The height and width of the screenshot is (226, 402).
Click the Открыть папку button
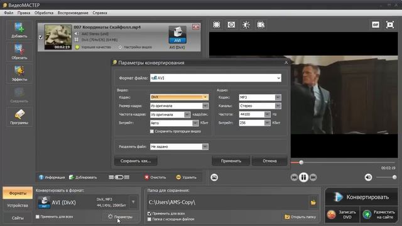click(300, 217)
